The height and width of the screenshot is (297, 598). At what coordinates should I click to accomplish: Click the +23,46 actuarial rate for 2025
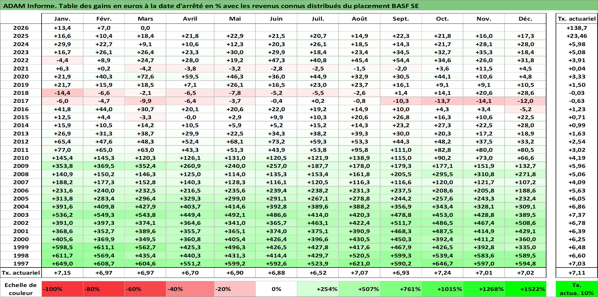577,36
